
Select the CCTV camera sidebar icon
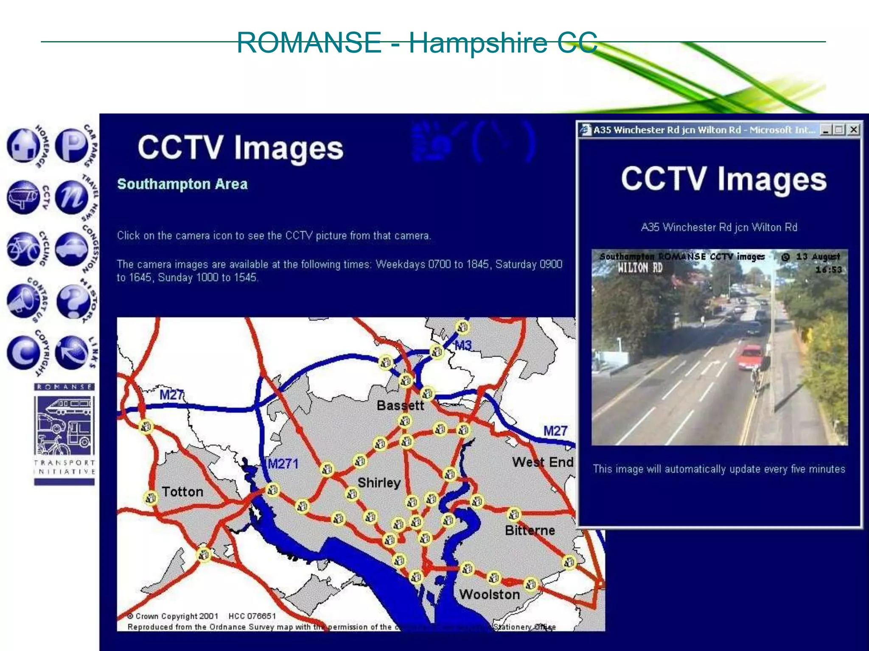(x=24, y=197)
